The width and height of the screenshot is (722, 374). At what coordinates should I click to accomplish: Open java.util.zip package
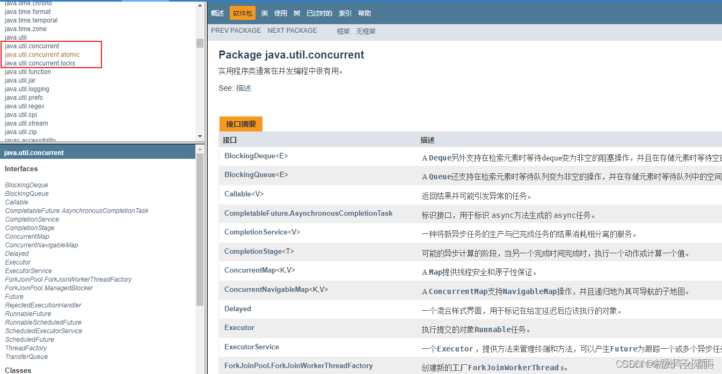(x=21, y=132)
